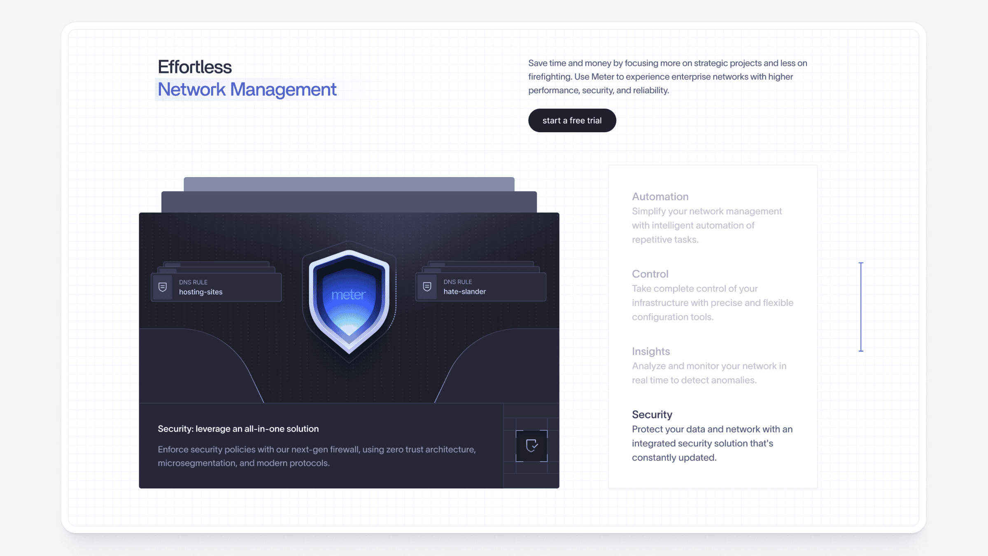Click "Take complete control" description text
This screenshot has width=988, height=556.
pyautogui.click(x=713, y=303)
